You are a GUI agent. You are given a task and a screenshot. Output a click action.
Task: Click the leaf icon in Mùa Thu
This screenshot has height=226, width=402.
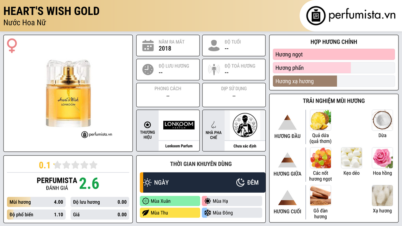click(146, 213)
